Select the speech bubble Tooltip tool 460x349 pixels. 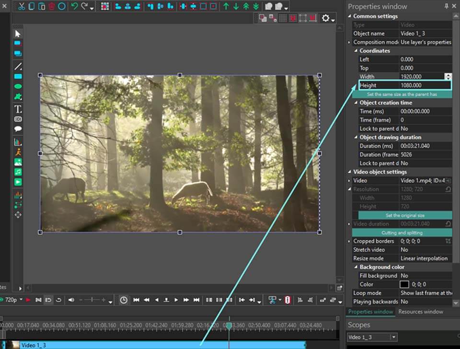coord(18,129)
